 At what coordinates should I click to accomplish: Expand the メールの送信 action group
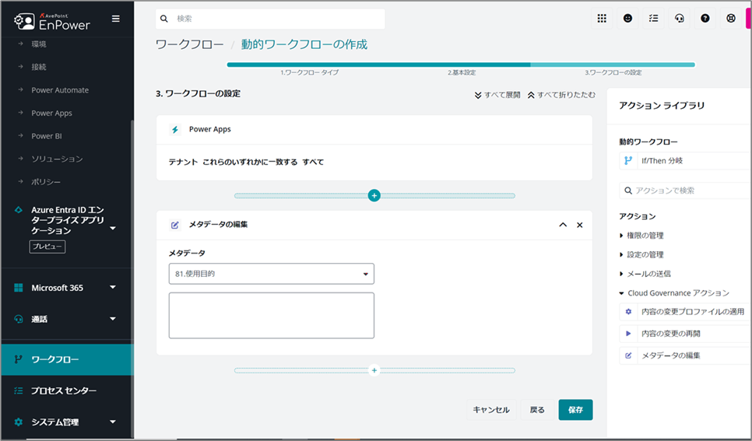click(645, 274)
